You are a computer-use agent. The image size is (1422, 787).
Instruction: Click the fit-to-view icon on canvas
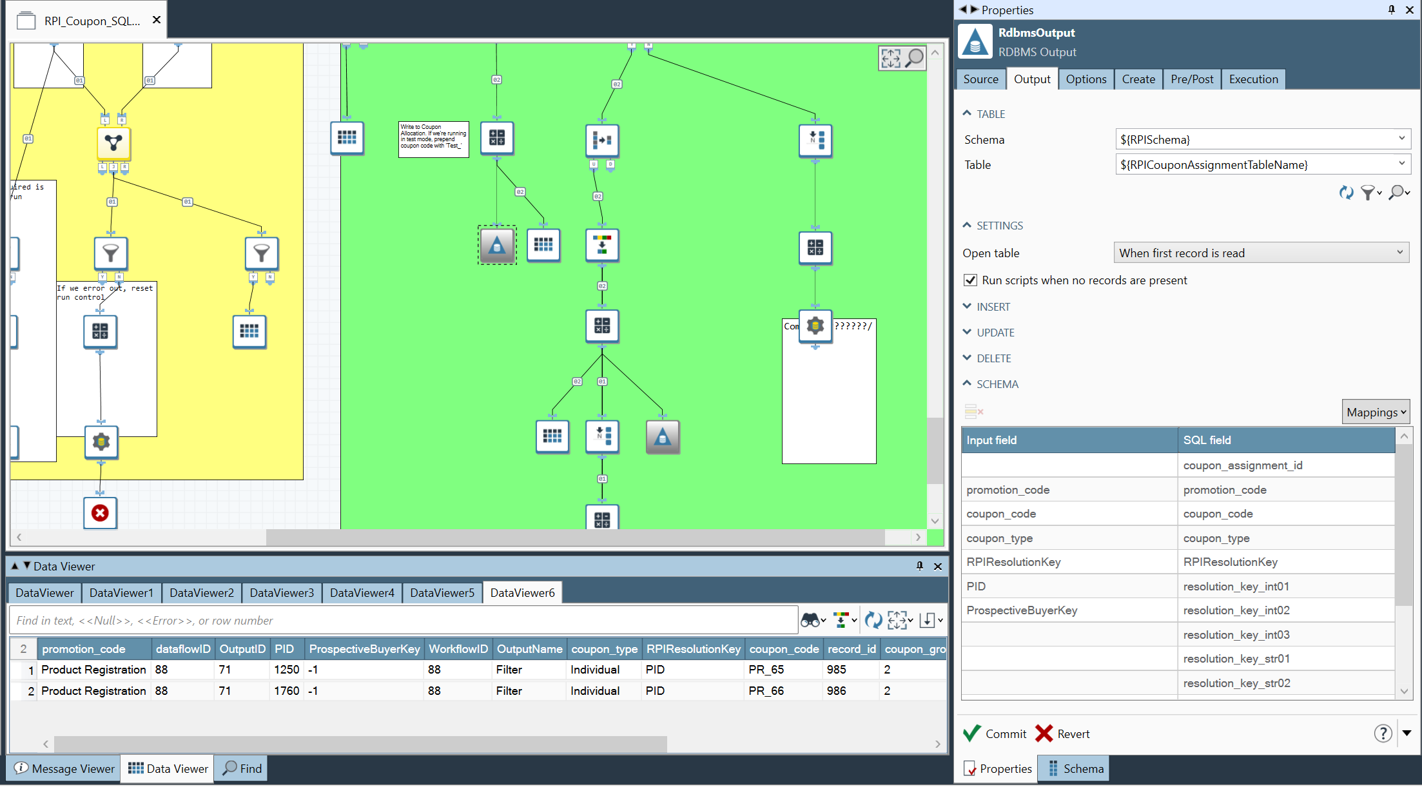[891, 58]
